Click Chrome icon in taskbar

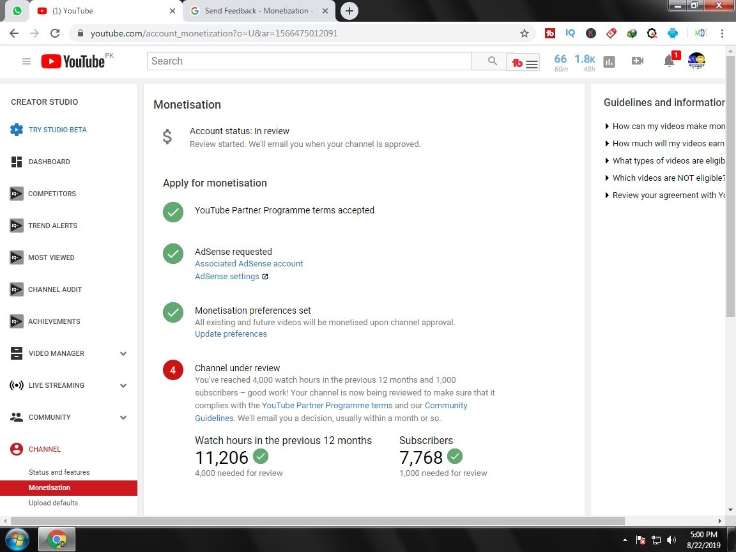tap(56, 540)
